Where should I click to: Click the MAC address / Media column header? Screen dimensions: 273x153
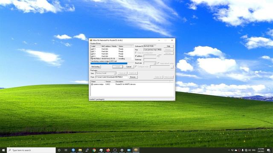[x=109, y=46]
